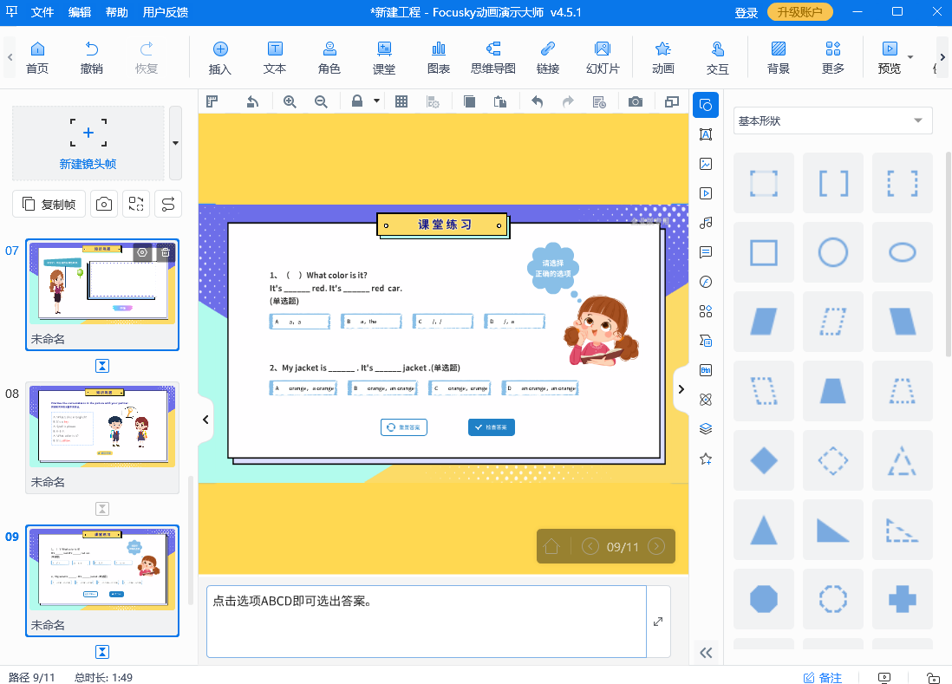The height and width of the screenshot is (684, 952).
Task: Zoom in on the canvas
Action: 290,102
